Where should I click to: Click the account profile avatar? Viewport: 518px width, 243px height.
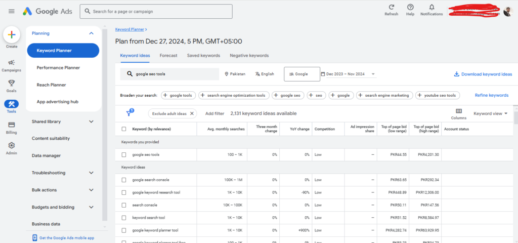507,12
